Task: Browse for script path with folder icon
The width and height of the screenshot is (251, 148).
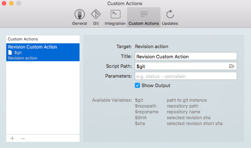Action: click(x=232, y=66)
